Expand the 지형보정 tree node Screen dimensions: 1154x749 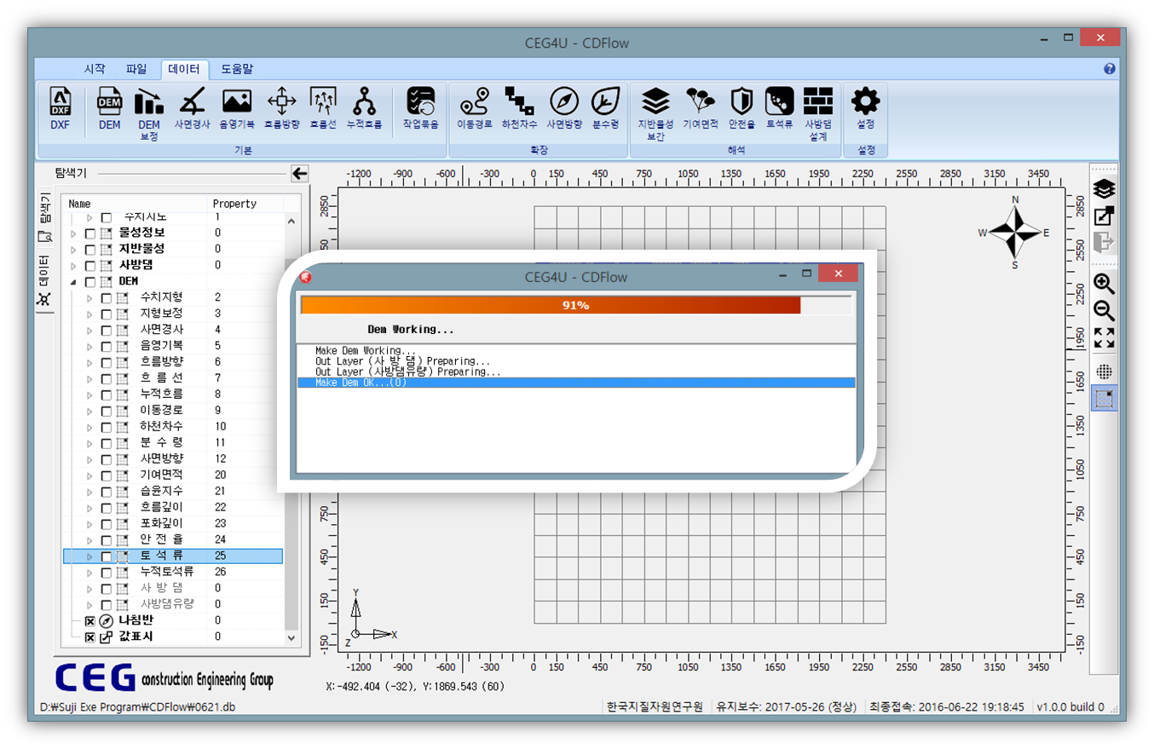pyautogui.click(x=89, y=314)
